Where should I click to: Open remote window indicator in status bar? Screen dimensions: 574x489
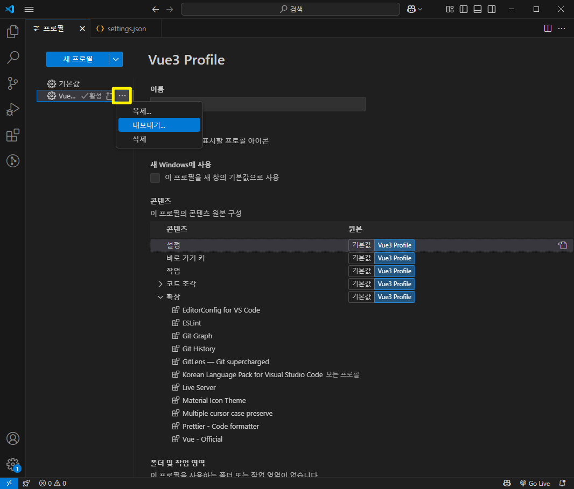click(9, 483)
